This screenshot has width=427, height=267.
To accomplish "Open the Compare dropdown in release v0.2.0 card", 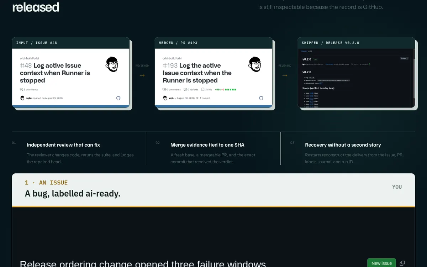I will (404, 58).
